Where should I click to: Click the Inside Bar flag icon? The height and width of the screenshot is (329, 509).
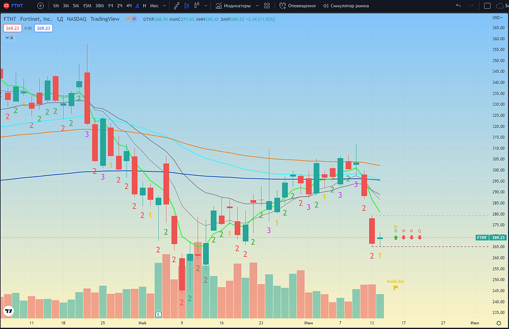395,287
